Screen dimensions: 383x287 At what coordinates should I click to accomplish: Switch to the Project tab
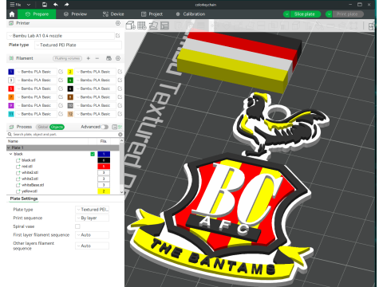point(152,14)
